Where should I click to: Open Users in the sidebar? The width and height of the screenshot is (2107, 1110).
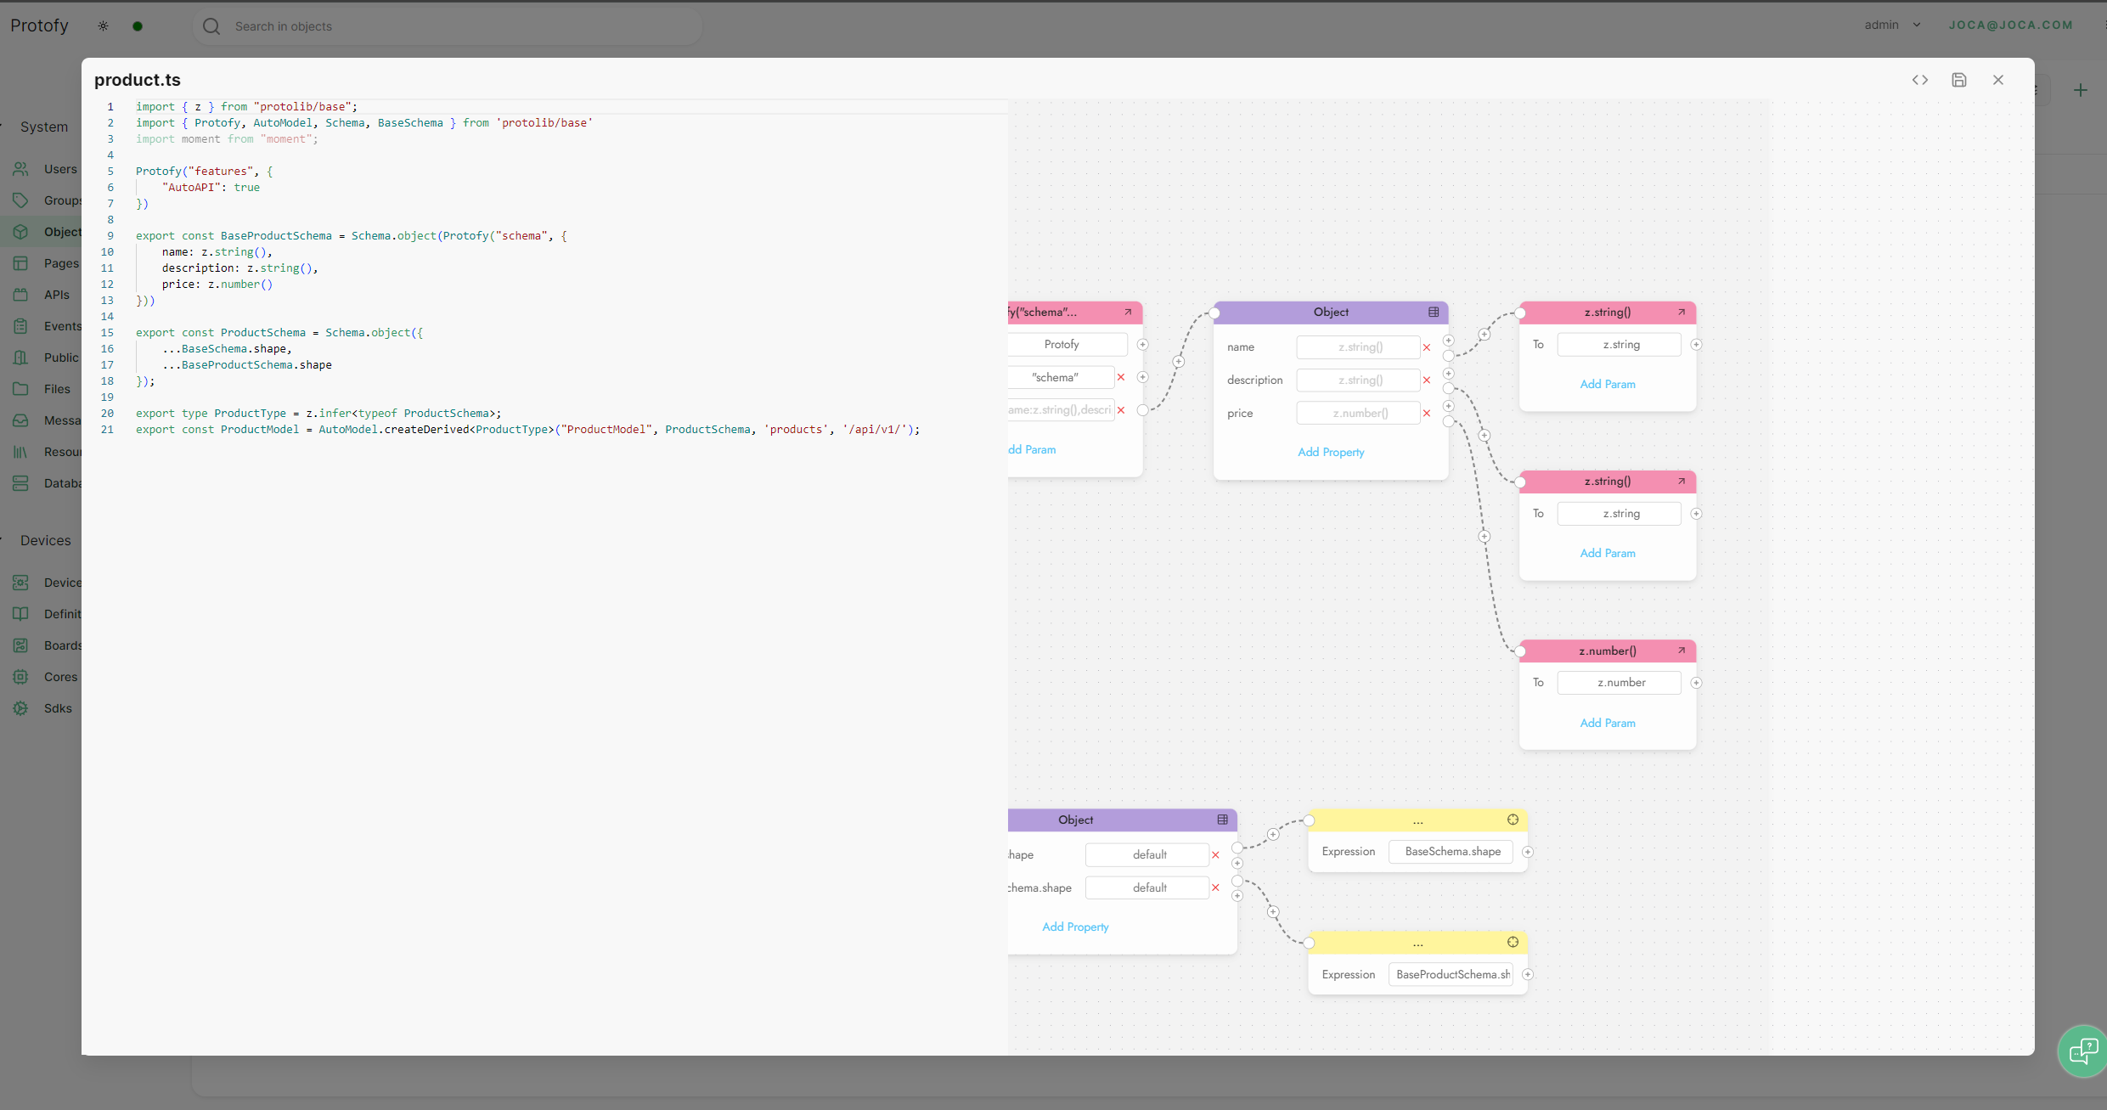(x=59, y=169)
